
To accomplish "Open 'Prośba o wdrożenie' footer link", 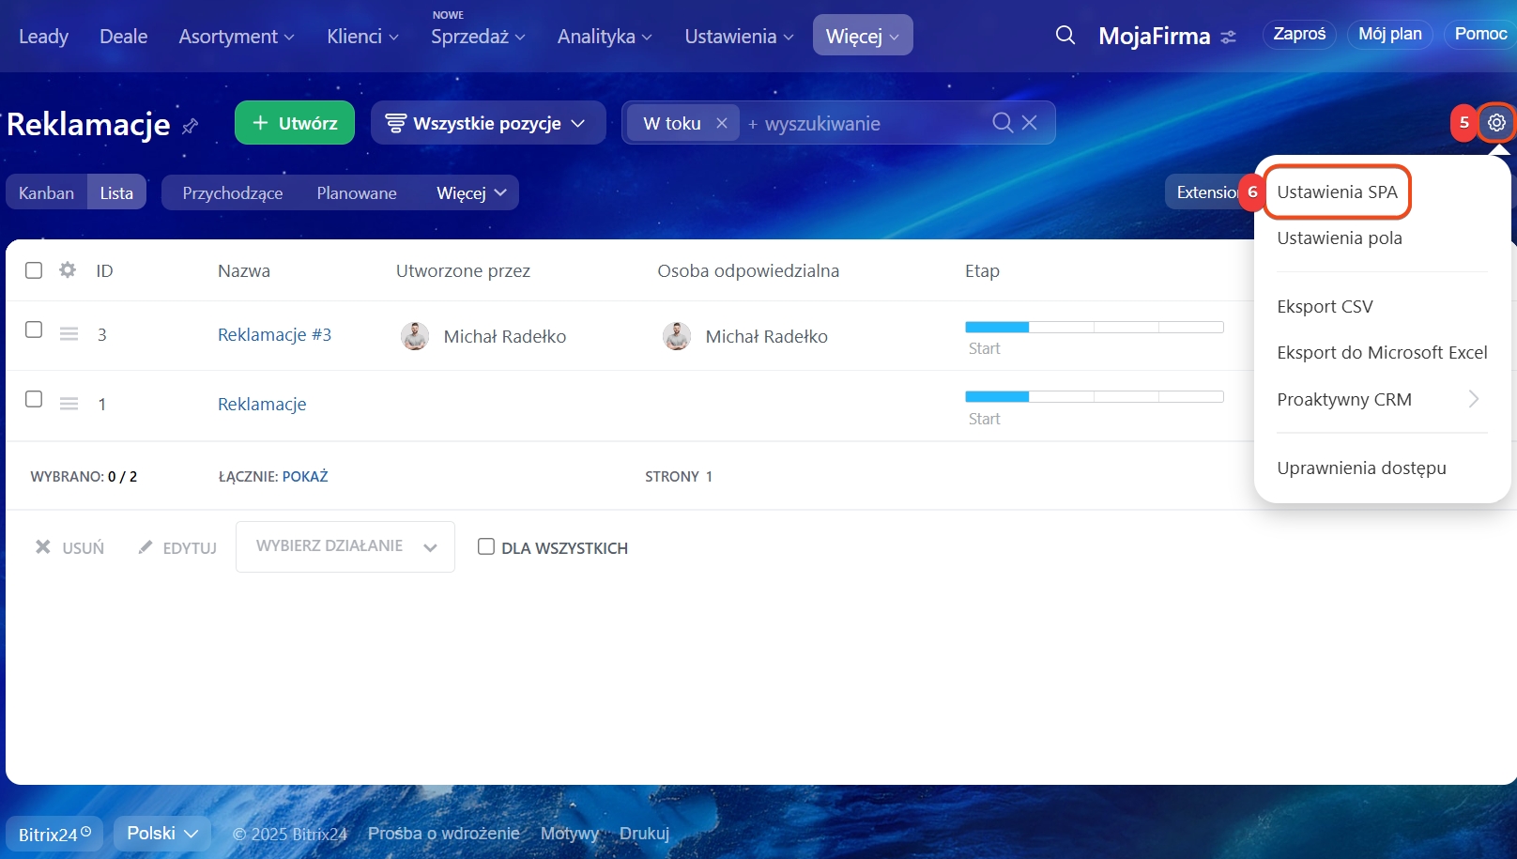I will pyautogui.click(x=444, y=834).
